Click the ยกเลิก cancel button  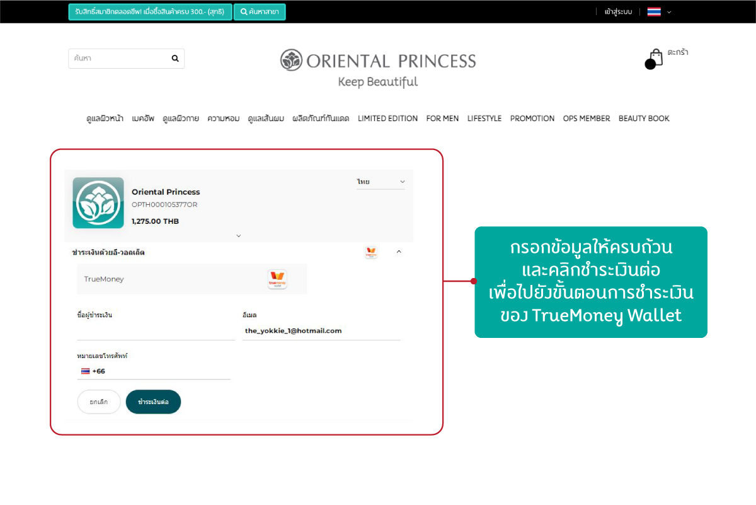(x=99, y=402)
